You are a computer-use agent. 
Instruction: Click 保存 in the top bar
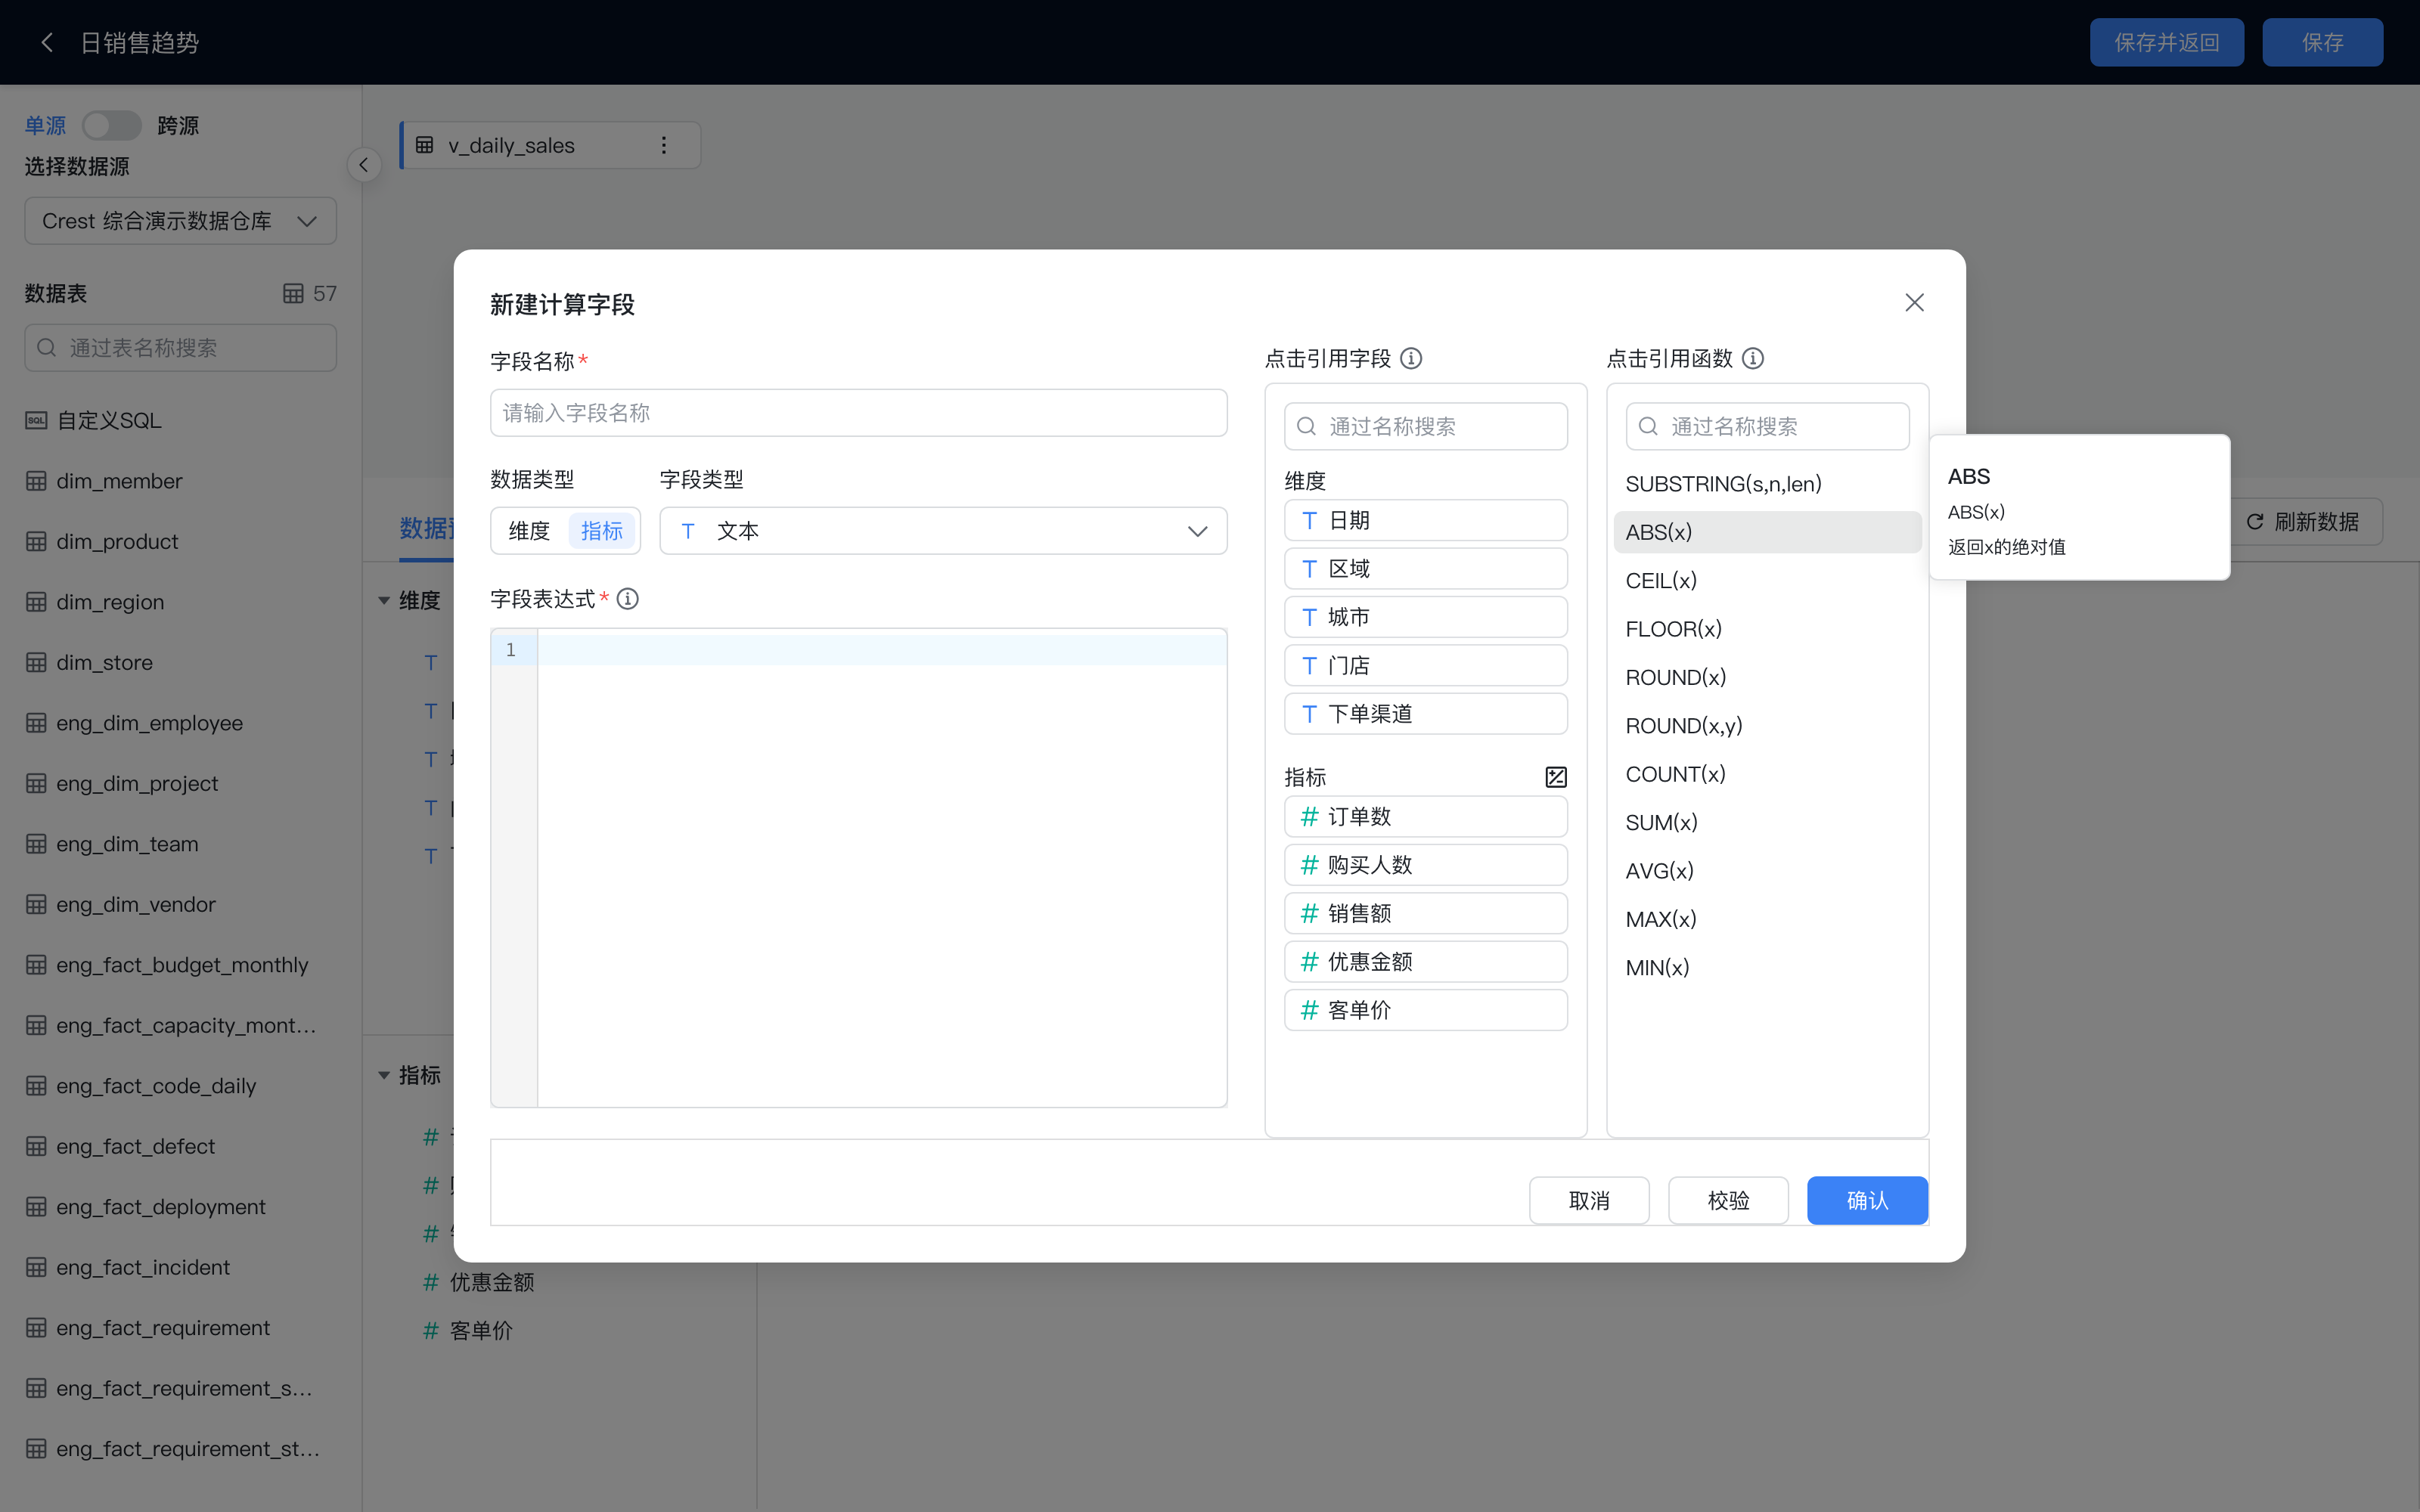pyautogui.click(x=2322, y=42)
